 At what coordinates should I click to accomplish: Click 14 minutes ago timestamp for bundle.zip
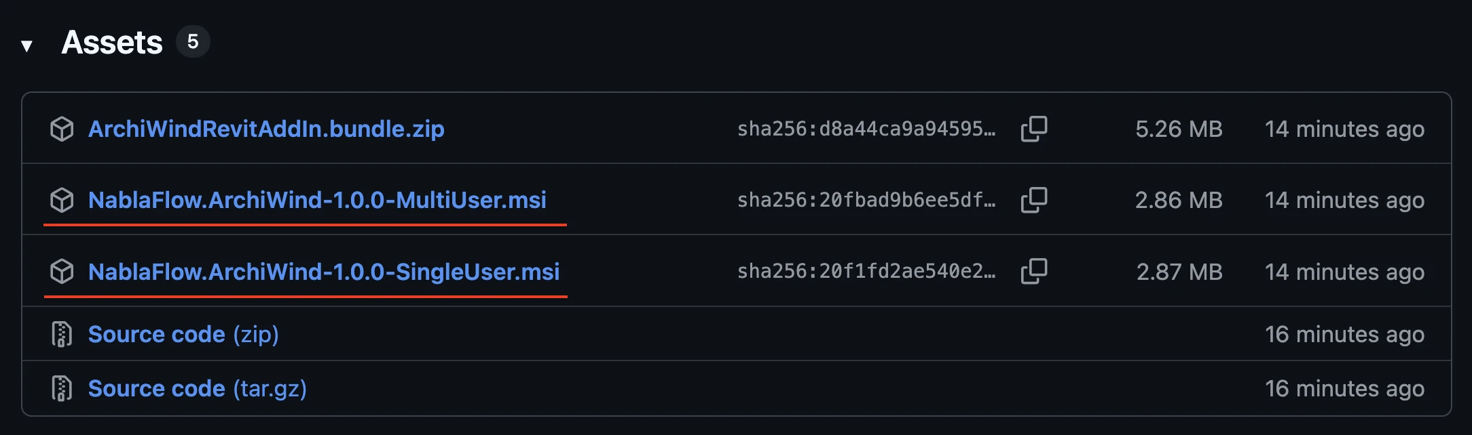1344,129
